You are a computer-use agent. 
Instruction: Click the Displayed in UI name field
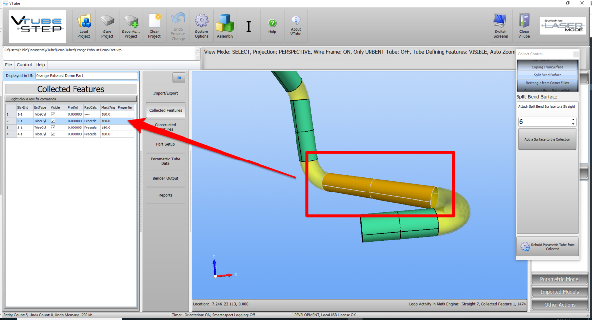[x=86, y=76]
